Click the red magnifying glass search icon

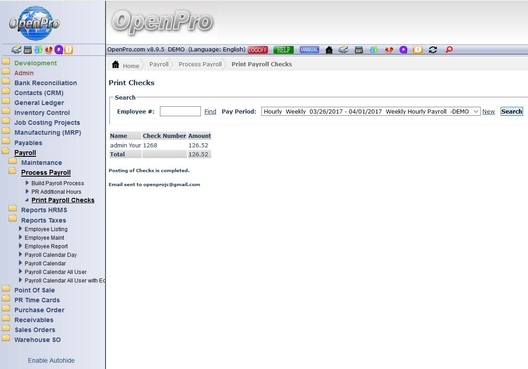click(449, 50)
